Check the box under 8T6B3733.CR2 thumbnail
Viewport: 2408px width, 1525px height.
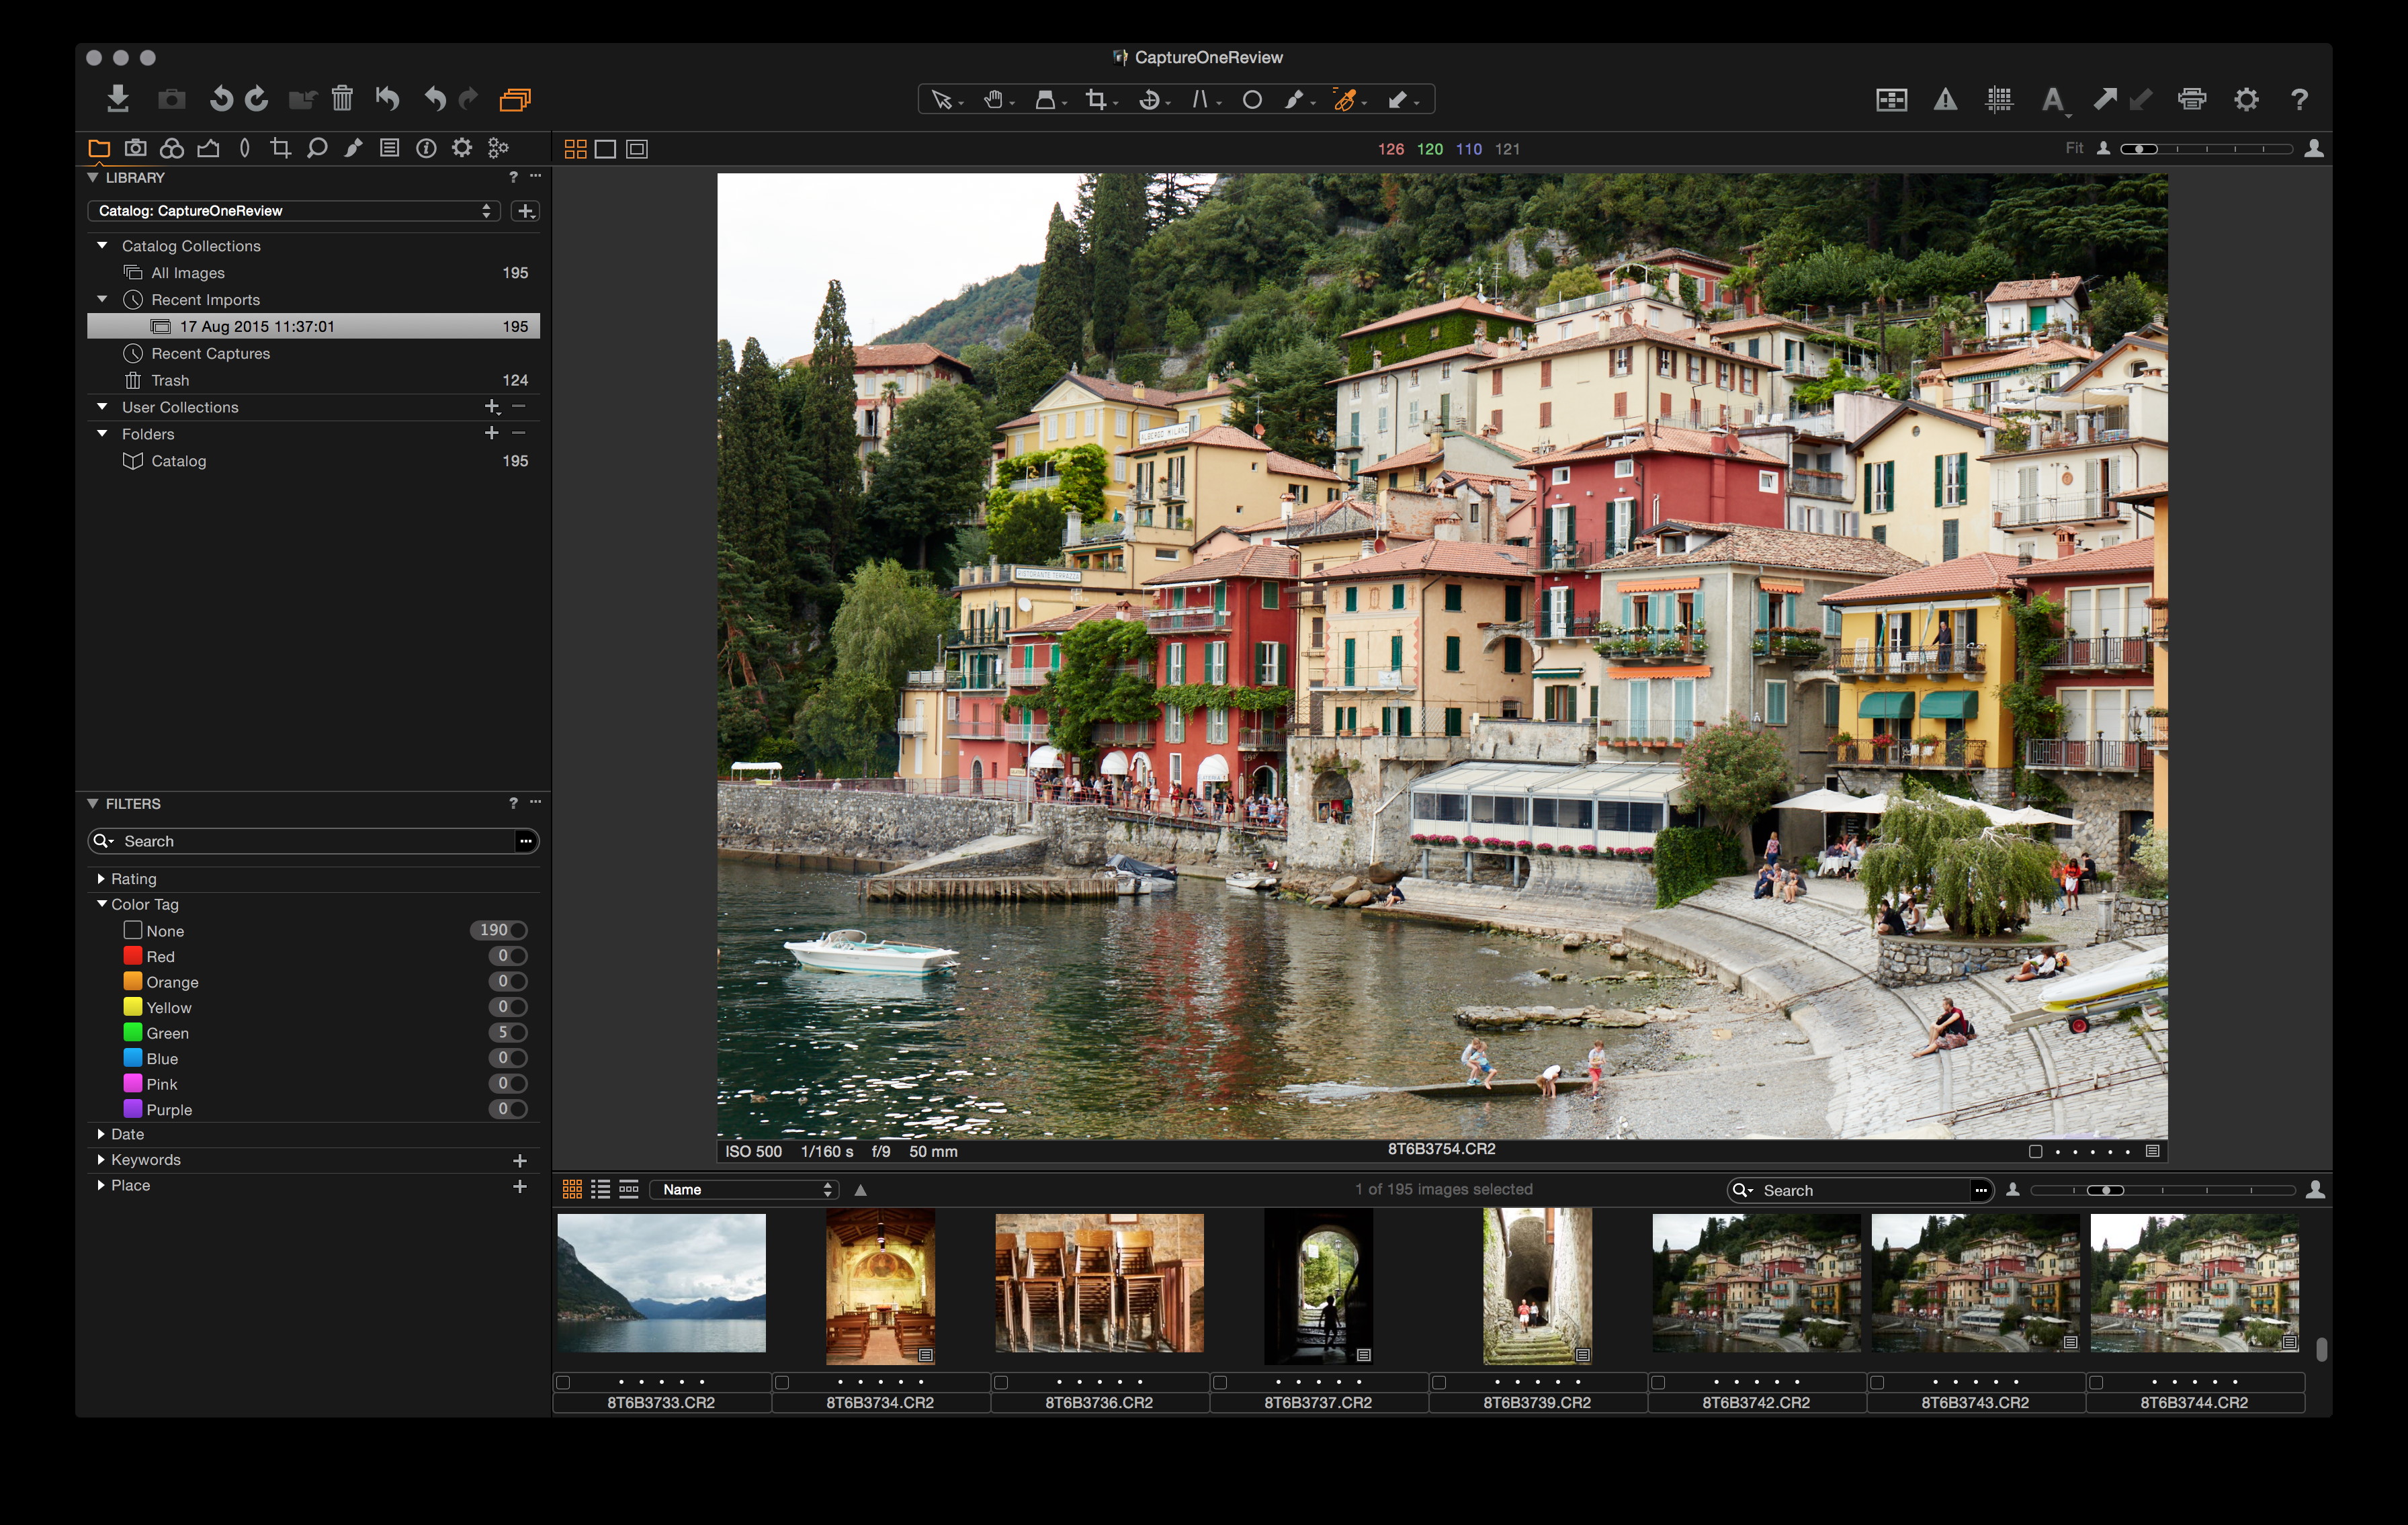[563, 1382]
